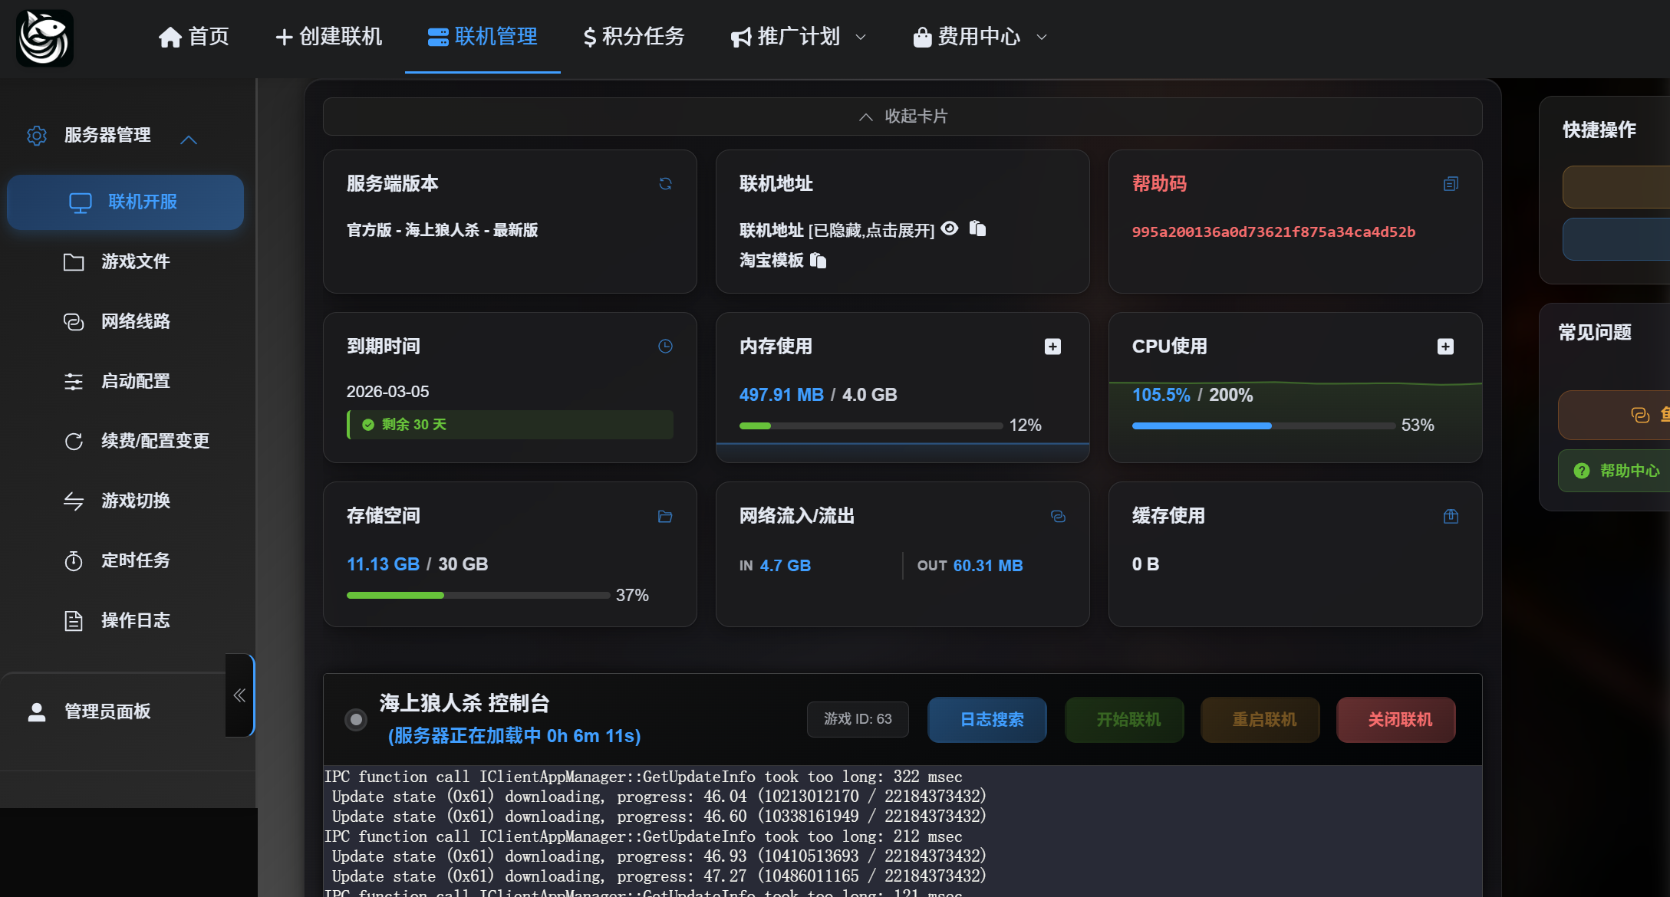Screen dimensions: 1670x897
Task: Copy the red help code
Action: point(1450,184)
